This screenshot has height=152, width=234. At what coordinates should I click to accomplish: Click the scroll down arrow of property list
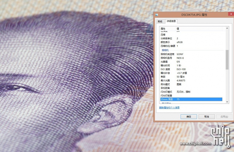[227, 102]
